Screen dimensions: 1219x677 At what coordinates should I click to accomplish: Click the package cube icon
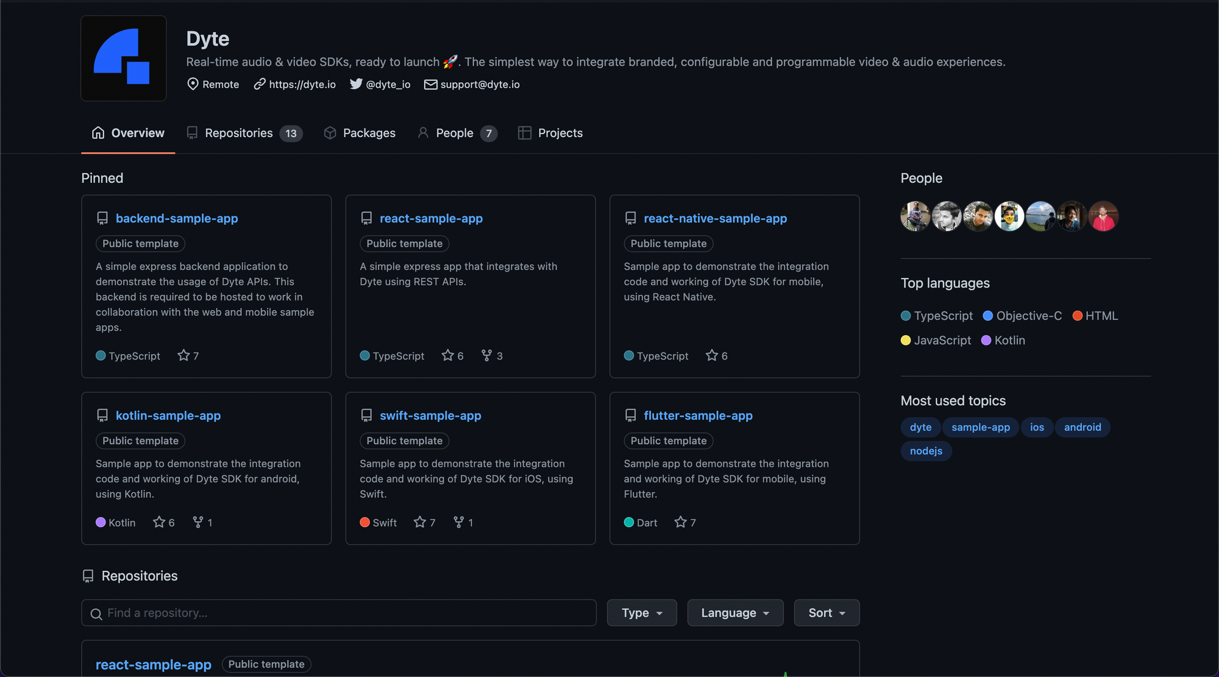pyautogui.click(x=330, y=133)
